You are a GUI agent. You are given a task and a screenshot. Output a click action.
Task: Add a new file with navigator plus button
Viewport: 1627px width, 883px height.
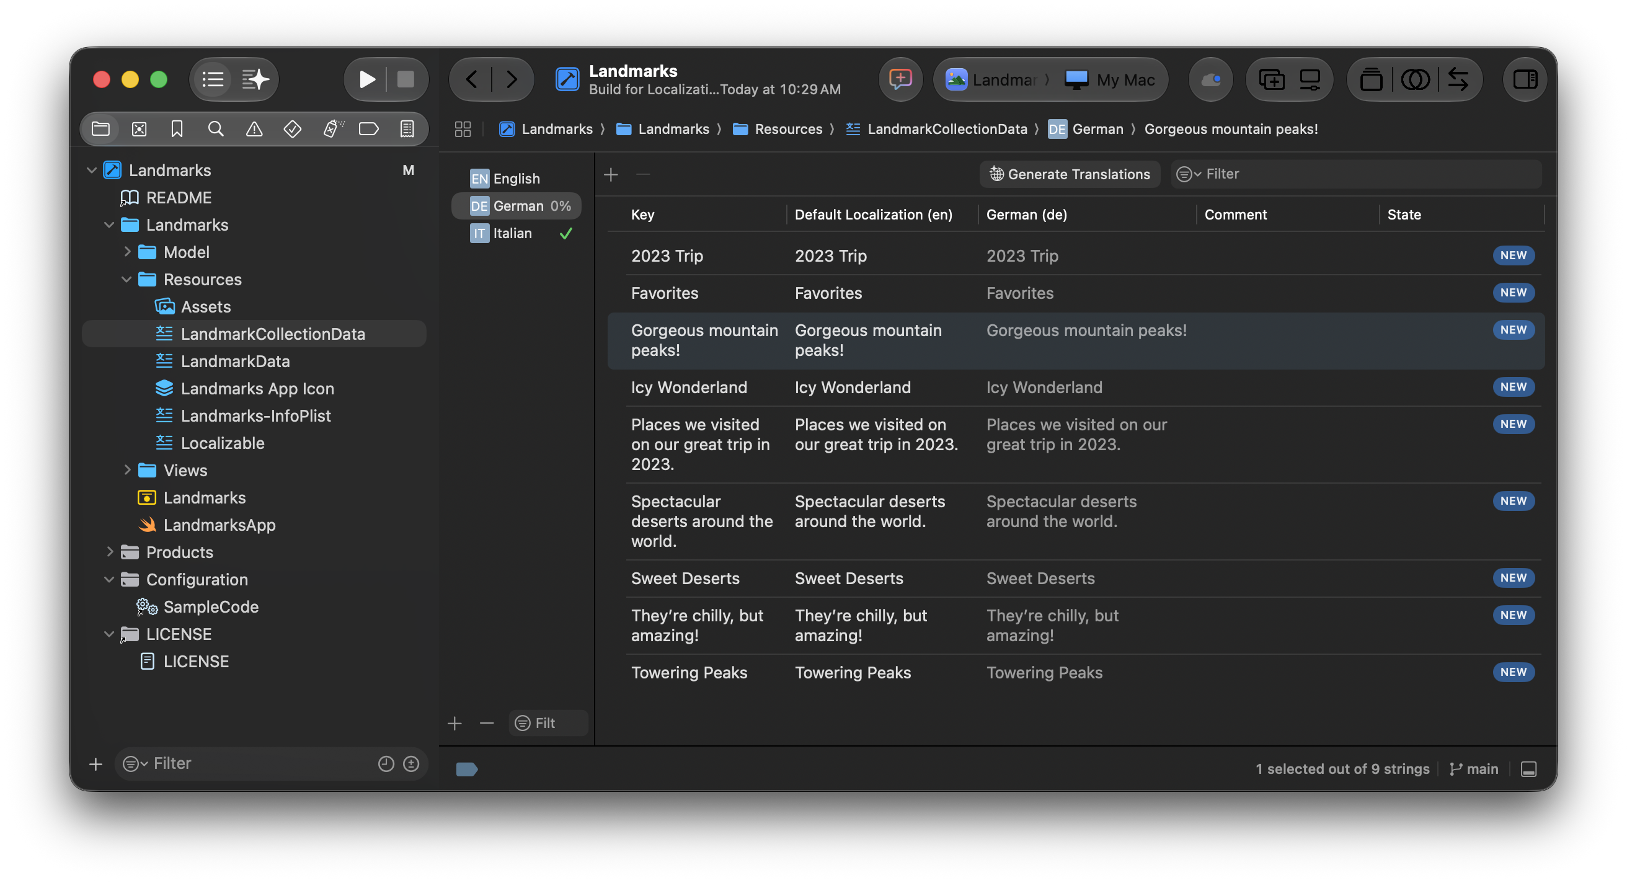[95, 763]
